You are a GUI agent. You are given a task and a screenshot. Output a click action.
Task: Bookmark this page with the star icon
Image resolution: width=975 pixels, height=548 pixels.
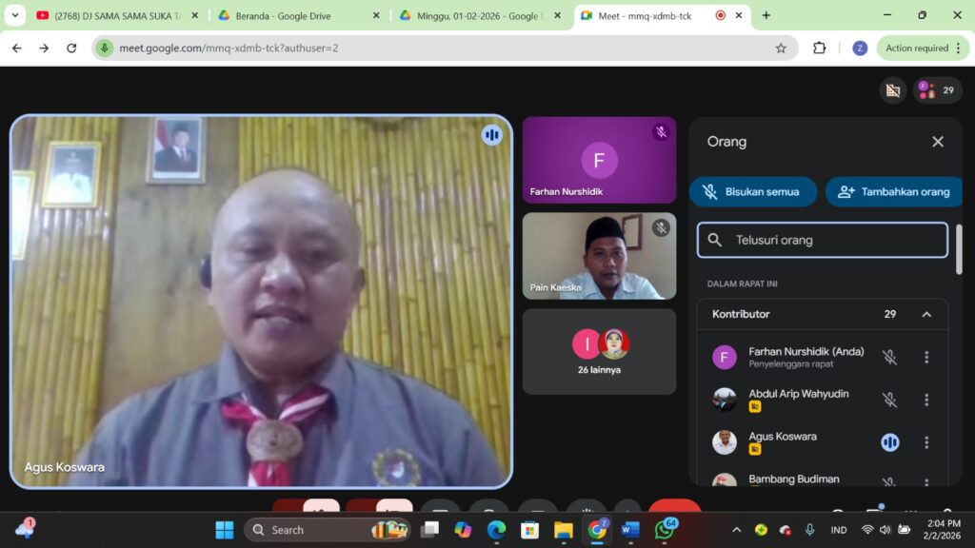tap(781, 48)
